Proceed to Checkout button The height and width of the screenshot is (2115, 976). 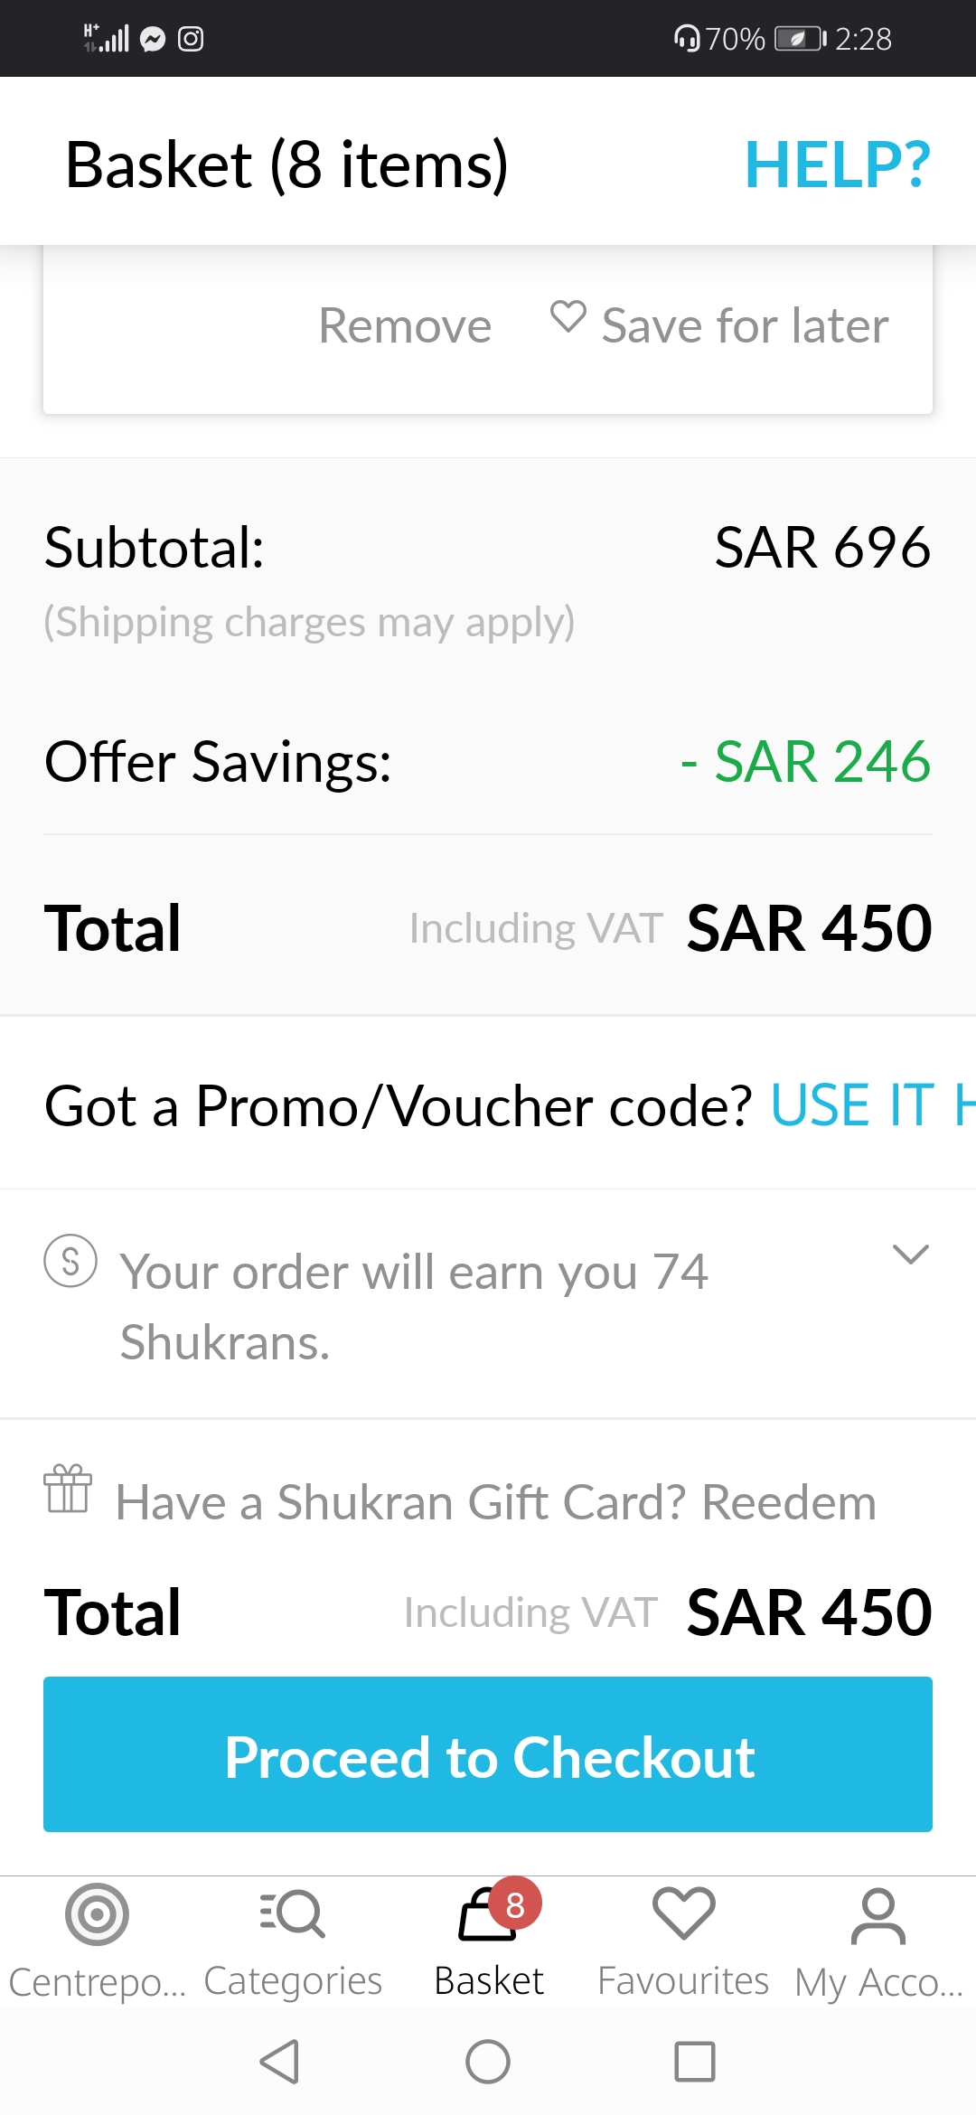(x=488, y=1754)
